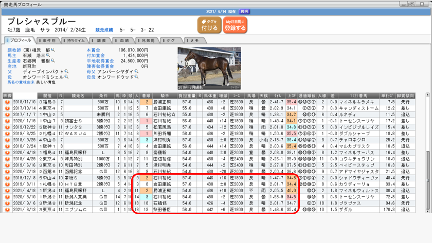Search sire ディープインパクト via magnifier icon
This screenshot has width=432, height=243.
click(66, 71)
